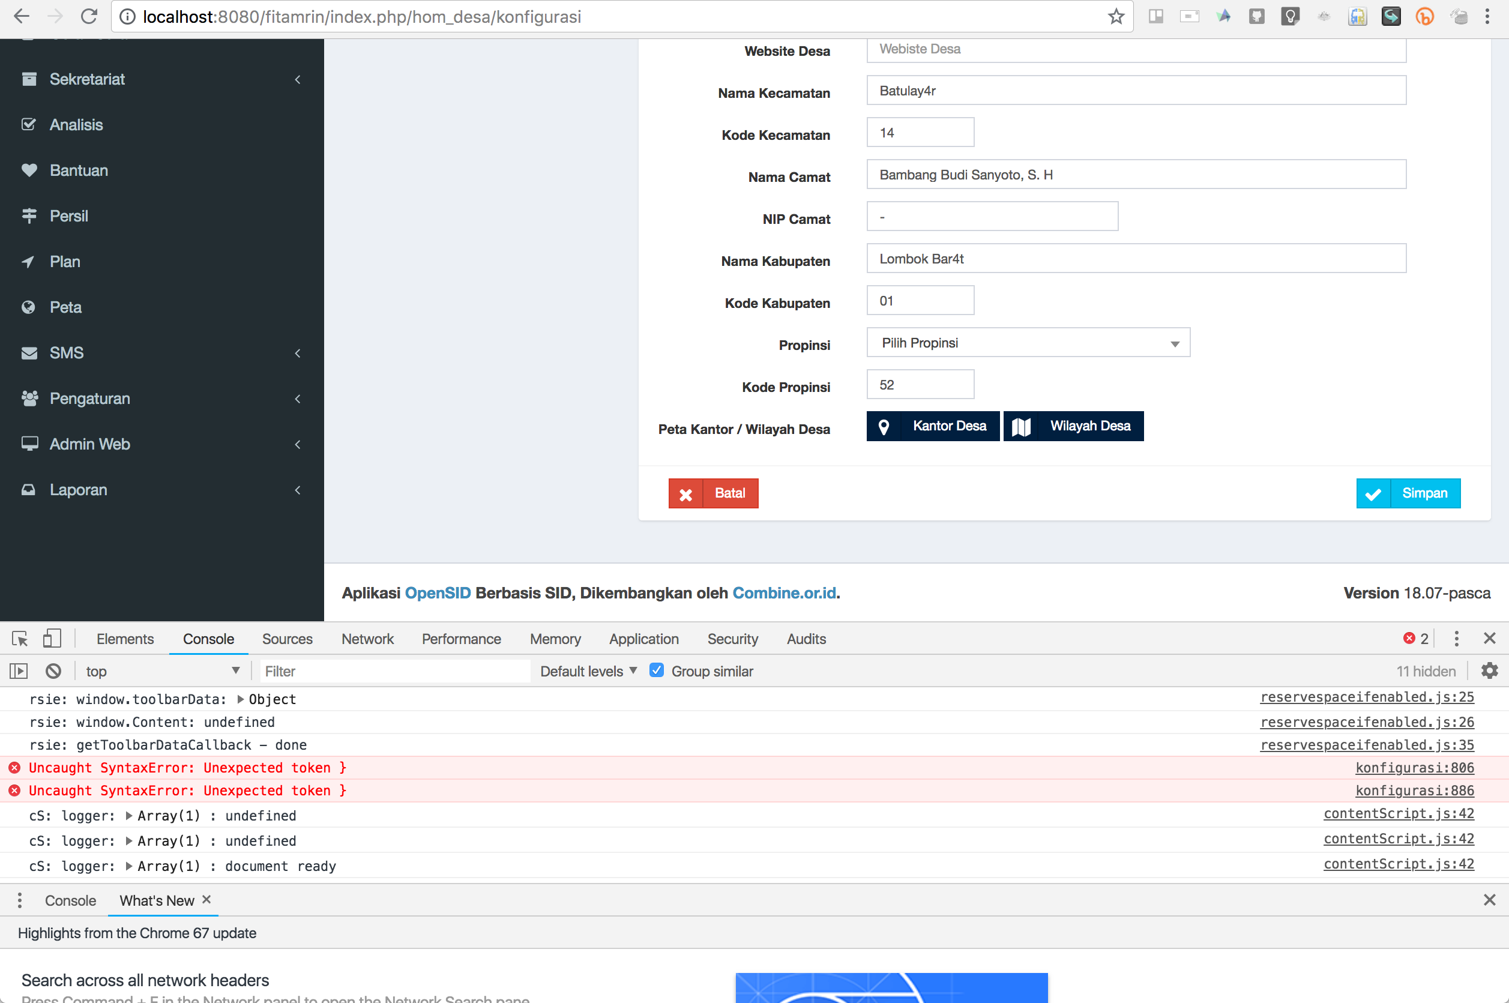Bookmark the page with the star icon
Image resolution: width=1509 pixels, height=1003 pixels.
tap(1116, 17)
